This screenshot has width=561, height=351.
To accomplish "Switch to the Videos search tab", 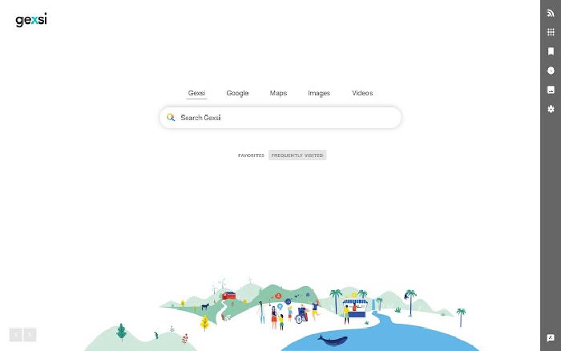I will [362, 93].
